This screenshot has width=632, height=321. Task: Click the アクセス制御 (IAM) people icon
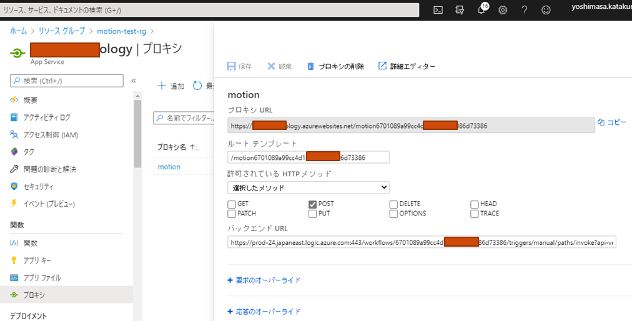14,135
